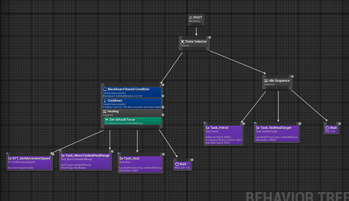Click the blue blueprint marker on Task_Patrol
This screenshot has width=349, height=201.
[x=205, y=123]
